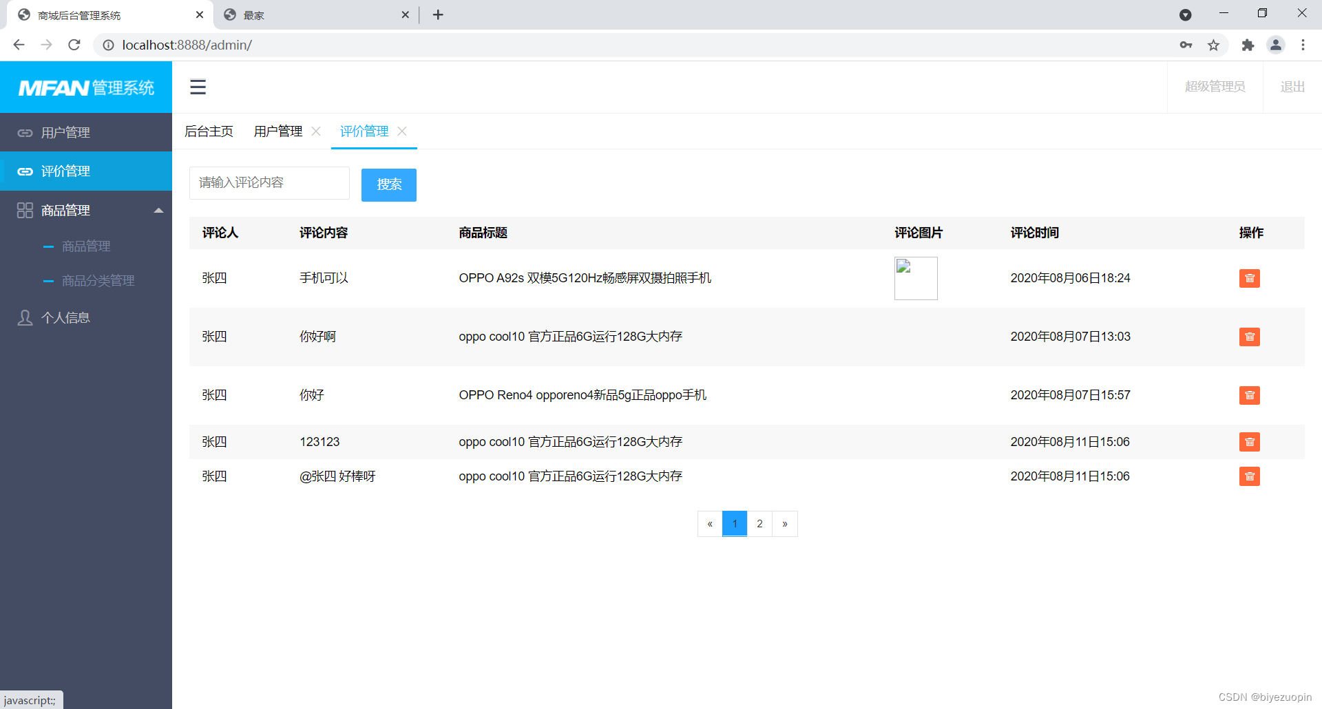Go to the next page with » button

tap(785, 524)
